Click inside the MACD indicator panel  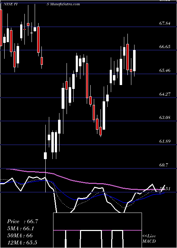[97, 230]
